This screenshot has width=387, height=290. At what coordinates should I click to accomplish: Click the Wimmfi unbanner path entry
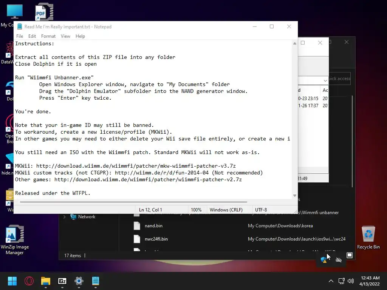tap(318, 213)
